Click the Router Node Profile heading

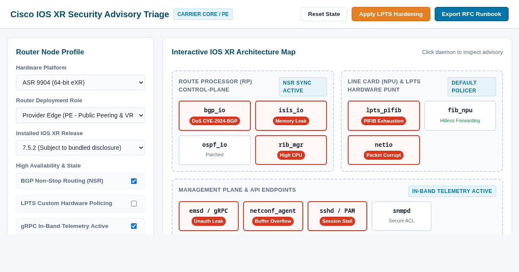coord(50,52)
